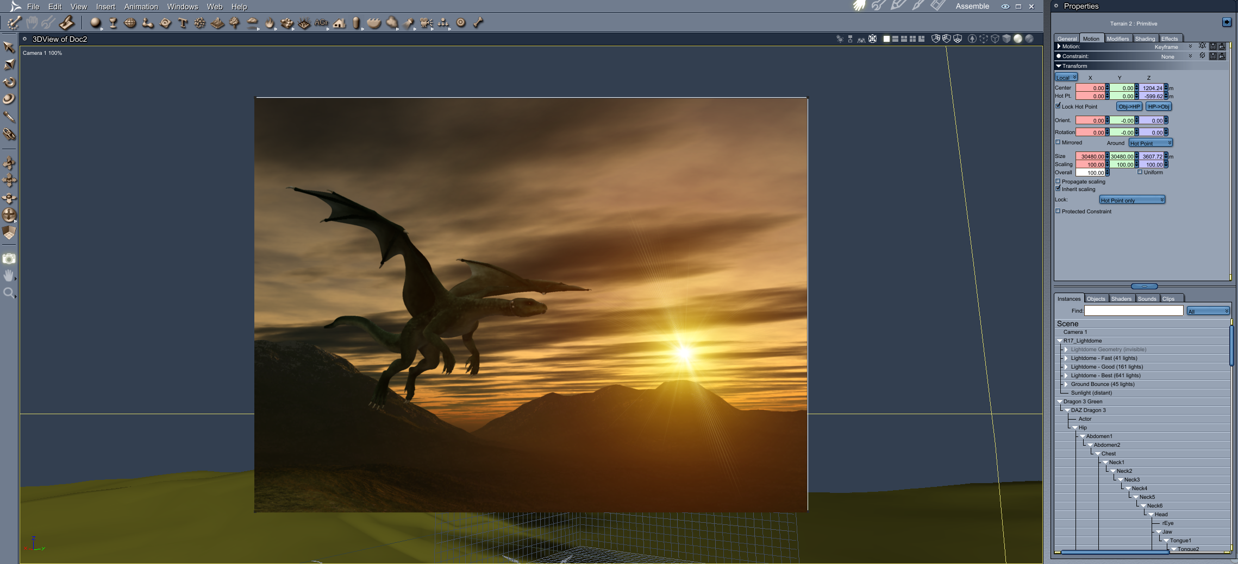This screenshot has height=564, width=1238.
Task: Expand Lightdome - Fast (41 lights)
Action: click(1066, 358)
